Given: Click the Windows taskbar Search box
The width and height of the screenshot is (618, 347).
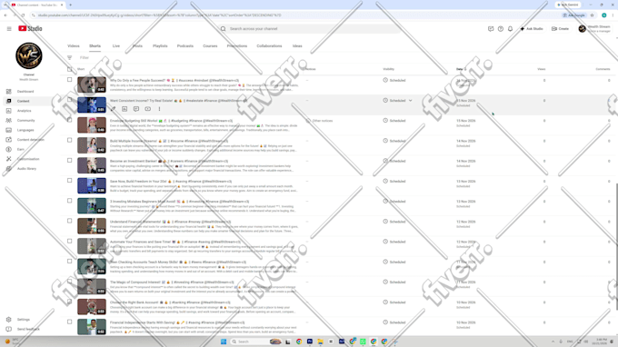Looking at the screenshot, I should pos(249,342).
